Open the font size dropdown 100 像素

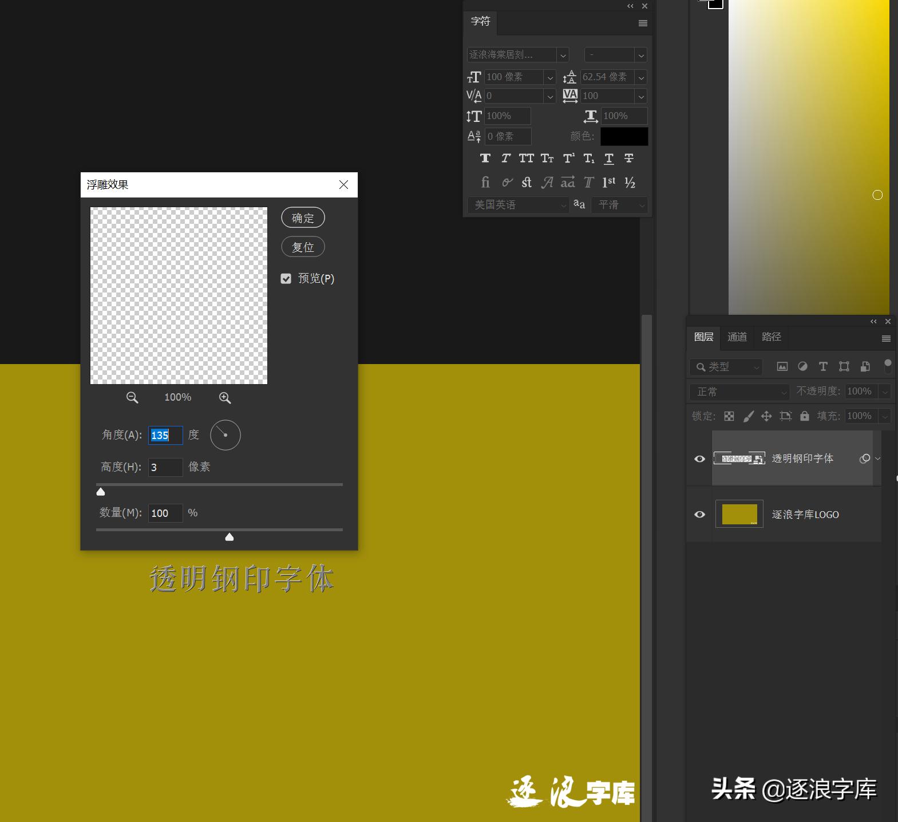tap(550, 77)
